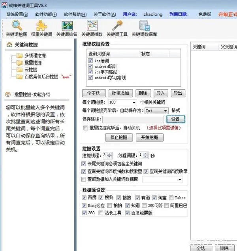This screenshot has width=237, height=251.
Task: Increase 线程间隔 stepper value
Action: point(145,154)
